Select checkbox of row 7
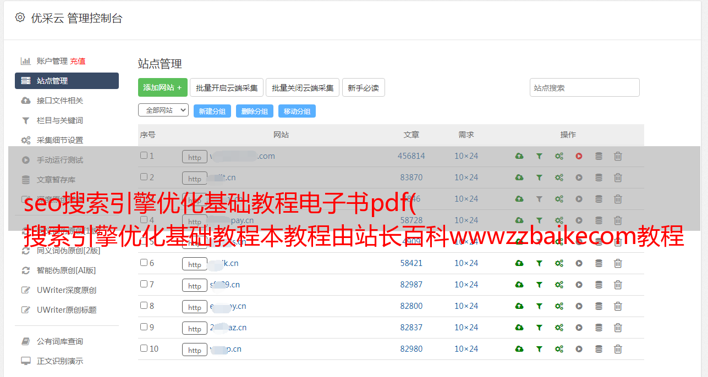The height and width of the screenshot is (377, 708). (144, 284)
